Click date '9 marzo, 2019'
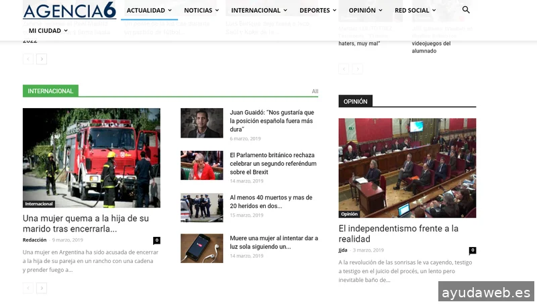Viewport: 537px width, 304px height. (68, 240)
